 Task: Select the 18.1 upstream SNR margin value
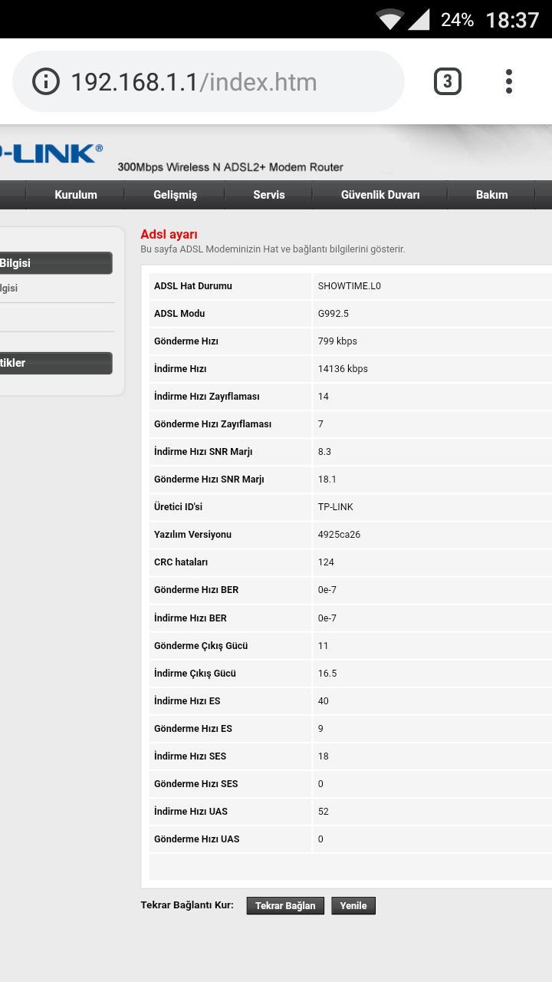click(x=327, y=479)
